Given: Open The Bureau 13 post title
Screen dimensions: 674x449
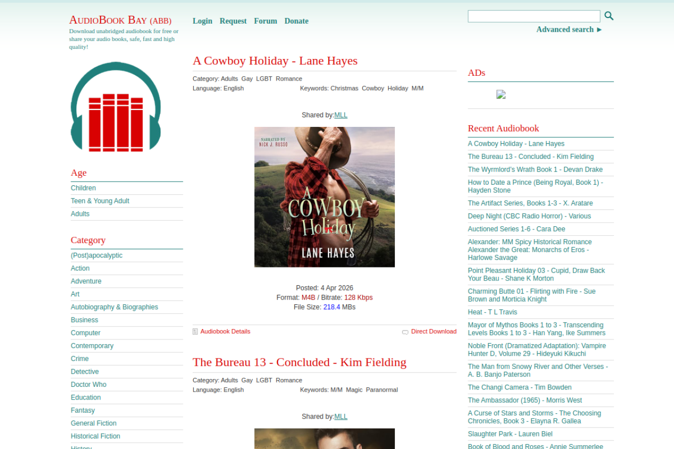Looking at the screenshot, I should [x=299, y=362].
